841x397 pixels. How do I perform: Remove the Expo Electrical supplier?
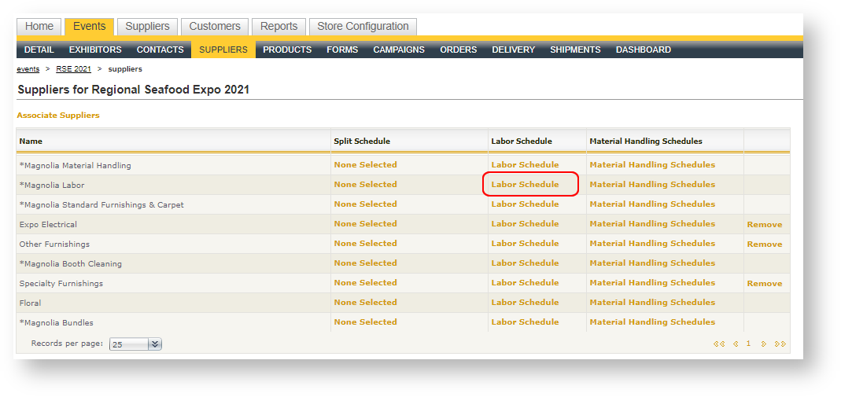coord(764,225)
